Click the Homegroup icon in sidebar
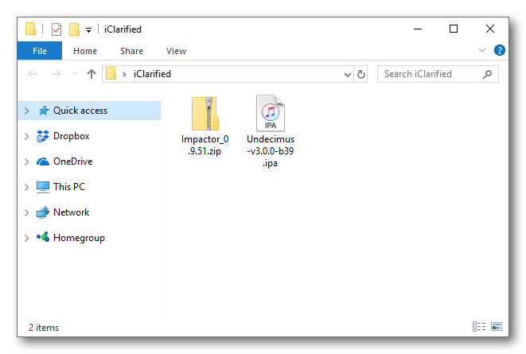The width and height of the screenshot is (526, 354). (x=43, y=237)
